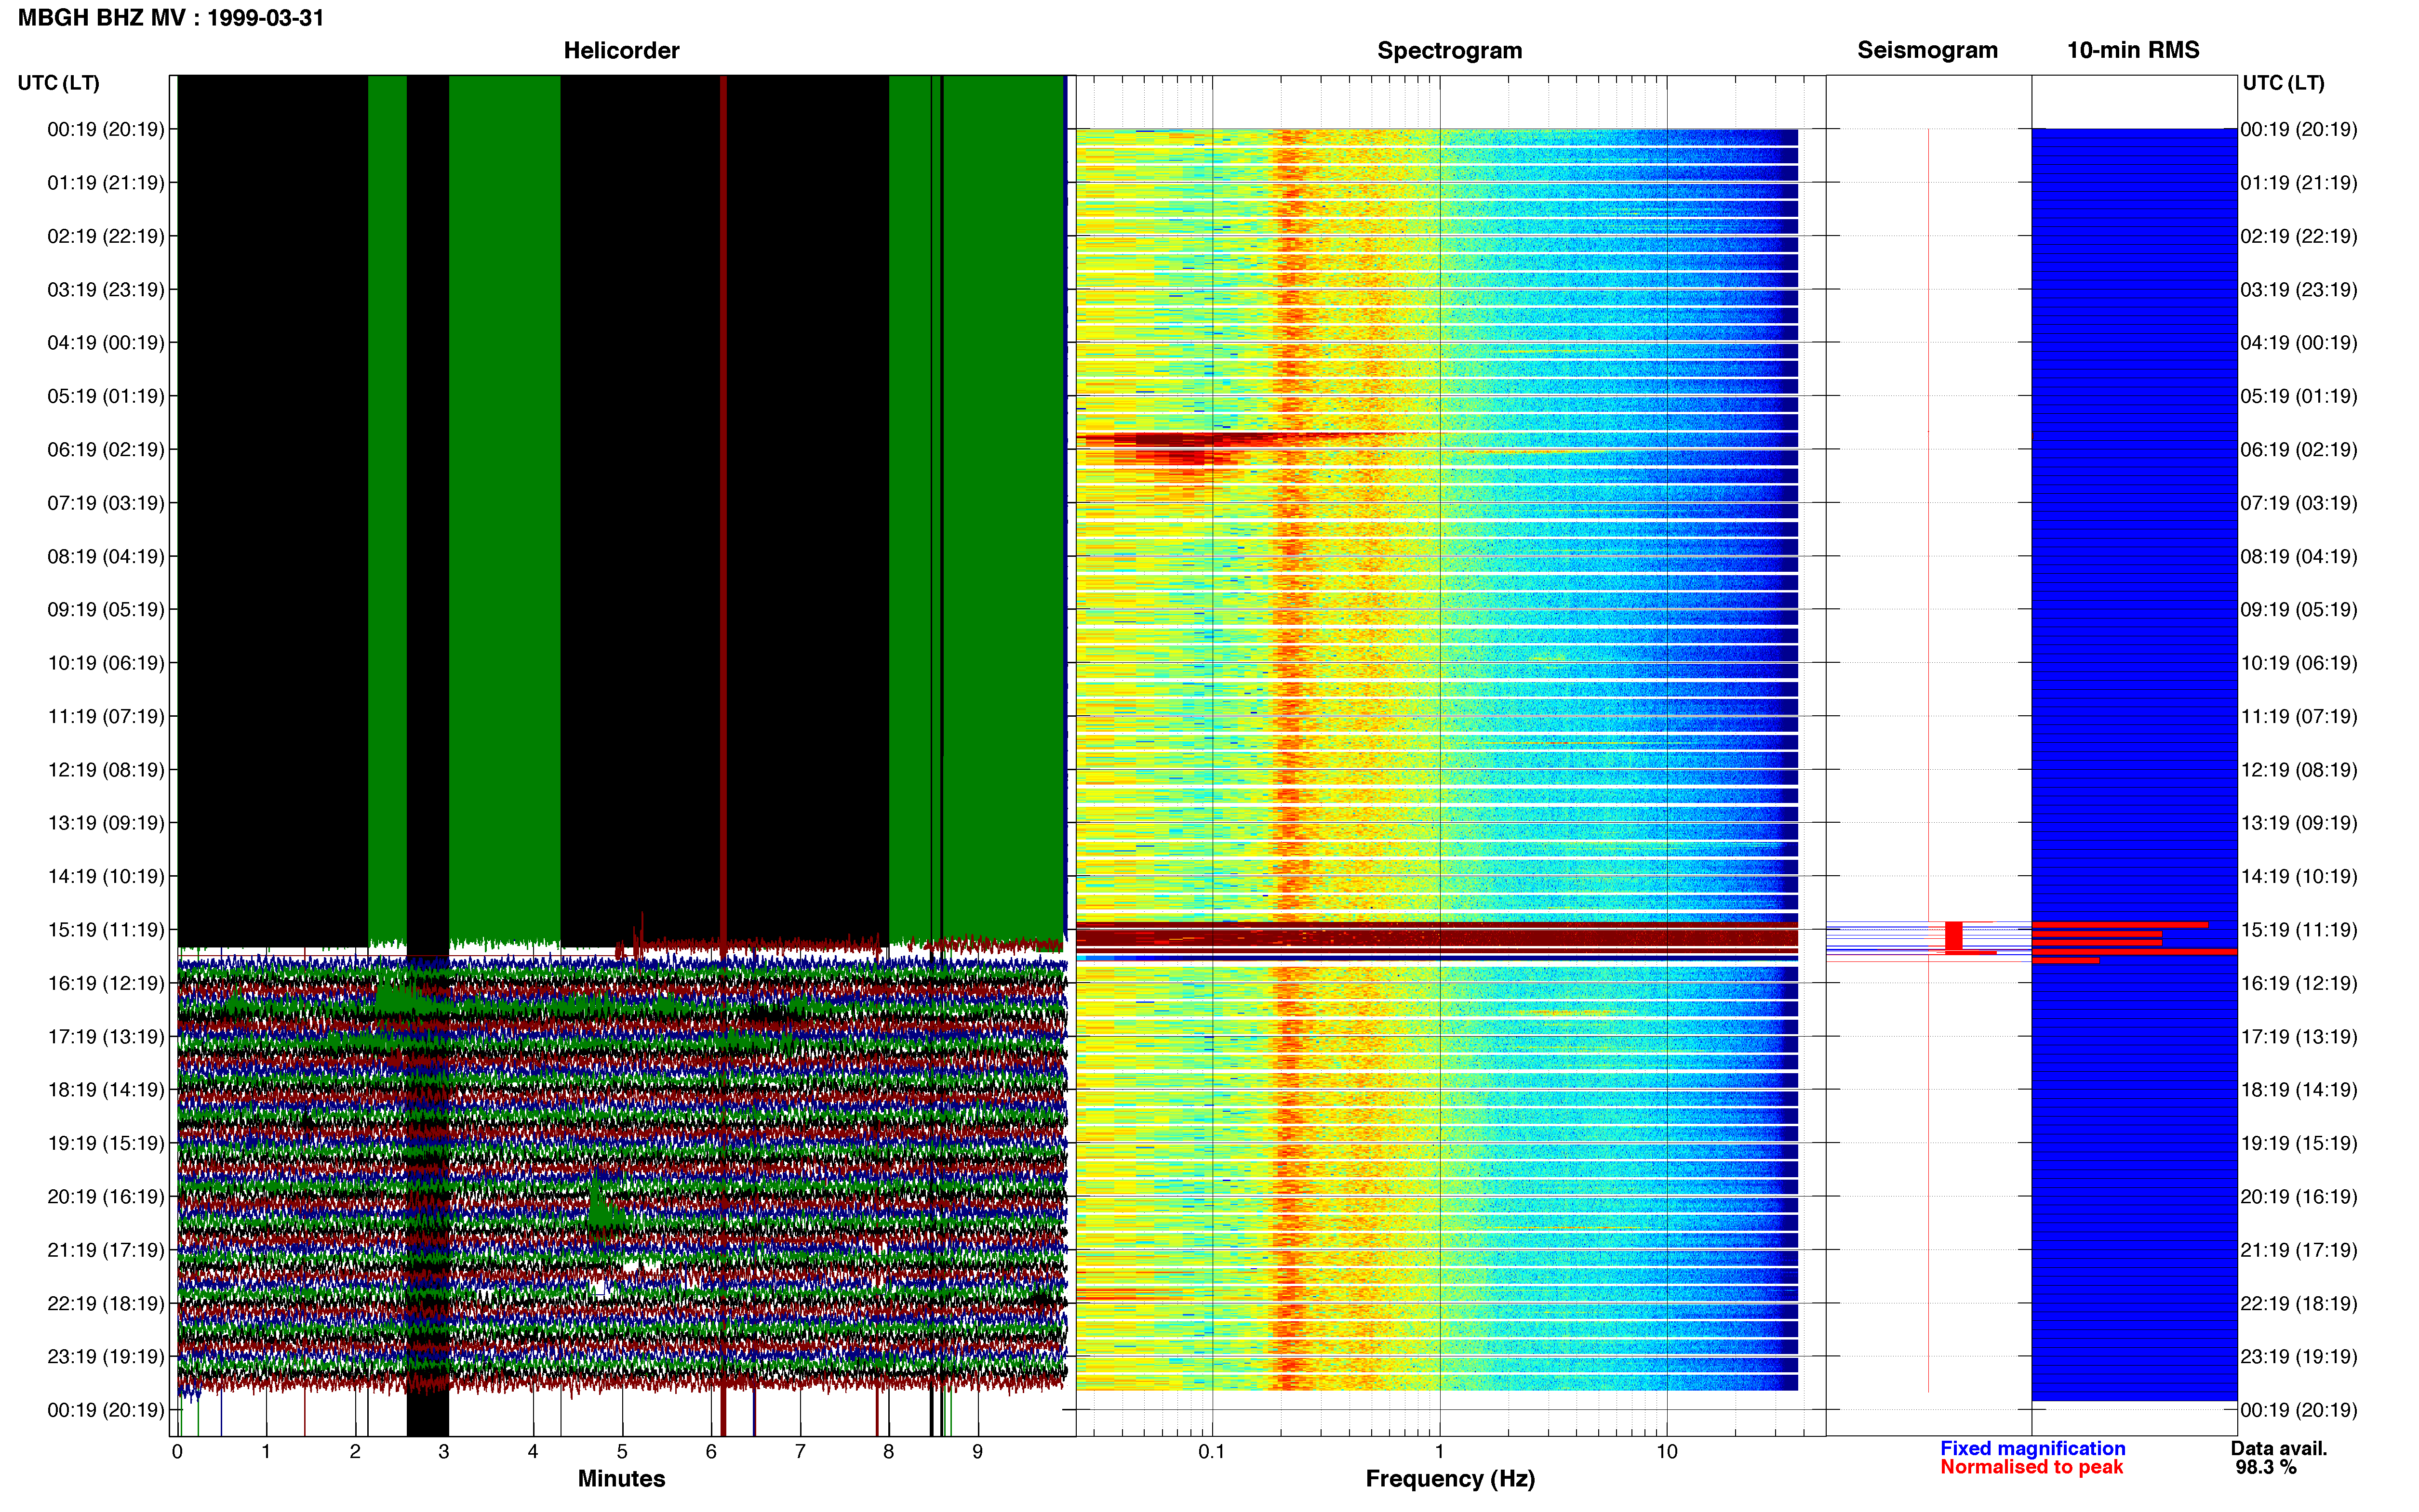Click the '98.3 %' data availability value
Image resolution: width=2419 pixels, height=1512 pixels.
[2266, 1467]
